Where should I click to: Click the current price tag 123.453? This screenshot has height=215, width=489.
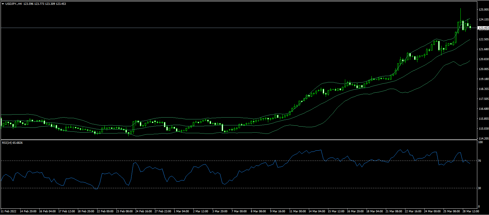(484, 28)
